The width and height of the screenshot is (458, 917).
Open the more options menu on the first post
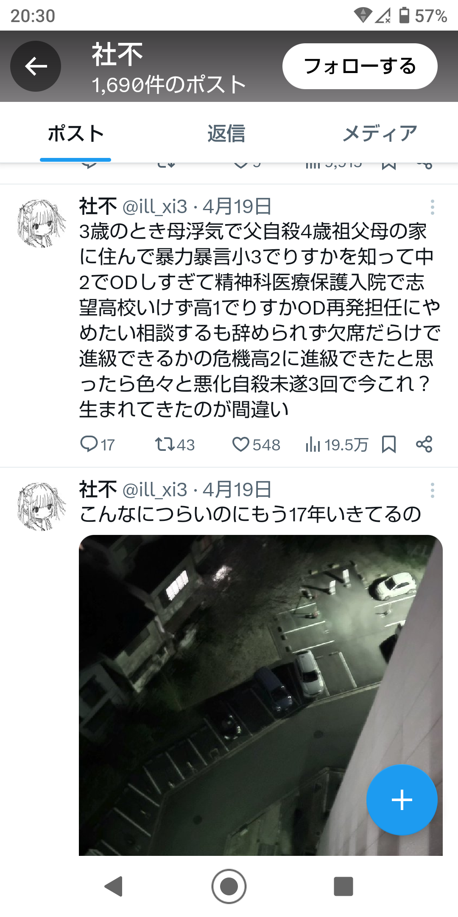(432, 207)
